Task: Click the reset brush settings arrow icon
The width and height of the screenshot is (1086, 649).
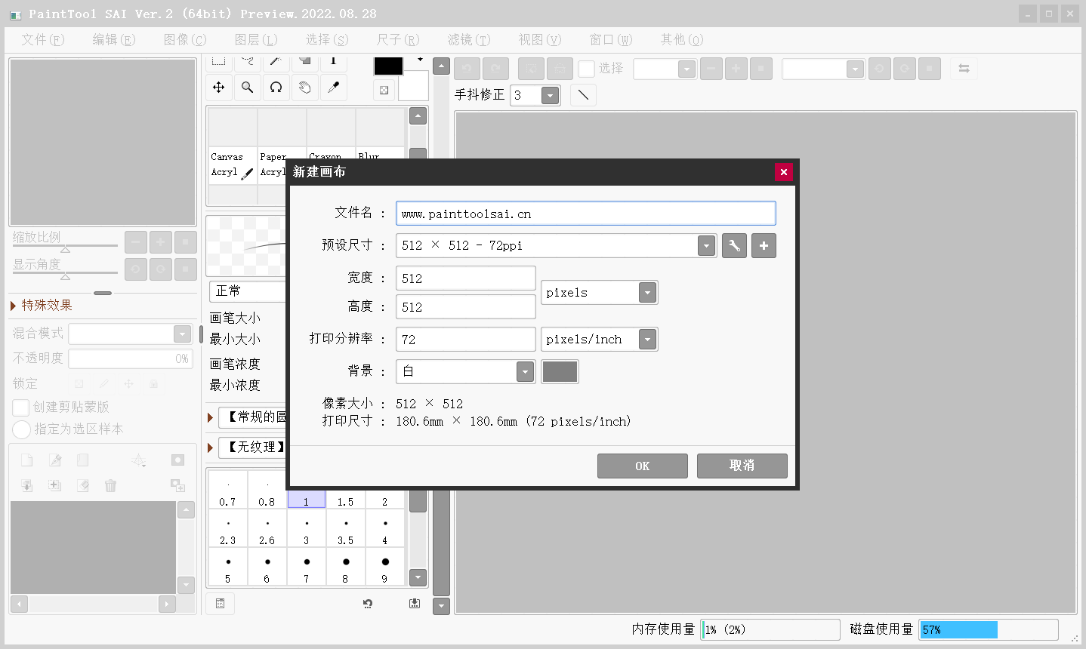Action: [x=368, y=603]
